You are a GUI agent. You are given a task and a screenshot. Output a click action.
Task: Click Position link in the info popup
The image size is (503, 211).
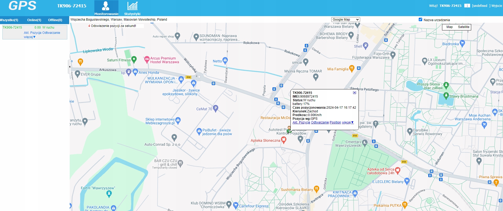pos(335,122)
